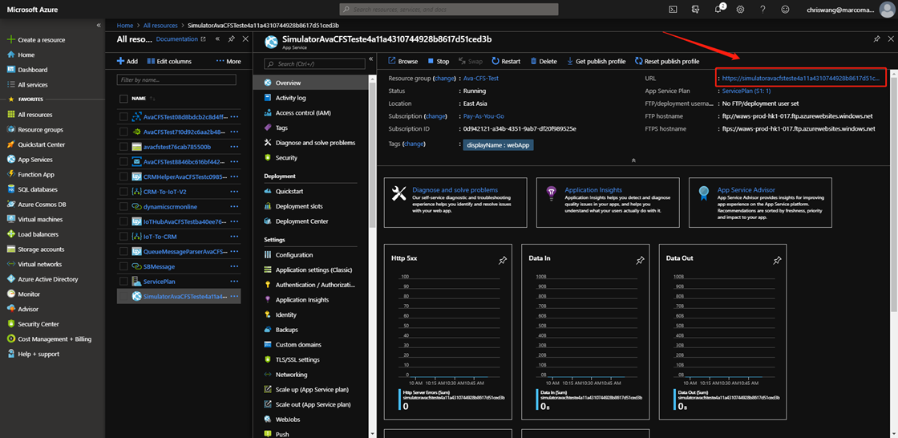The image size is (898, 438).
Task: Open the feedback smiley icon
Action: click(x=785, y=9)
